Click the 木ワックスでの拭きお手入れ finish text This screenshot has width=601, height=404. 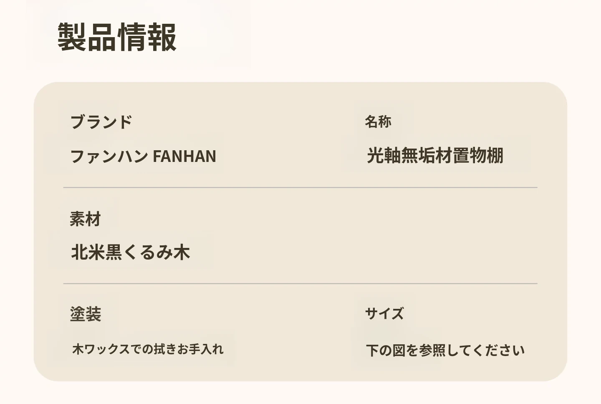[148, 349]
